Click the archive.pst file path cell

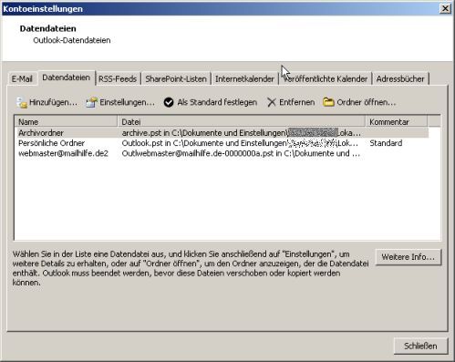click(x=242, y=133)
